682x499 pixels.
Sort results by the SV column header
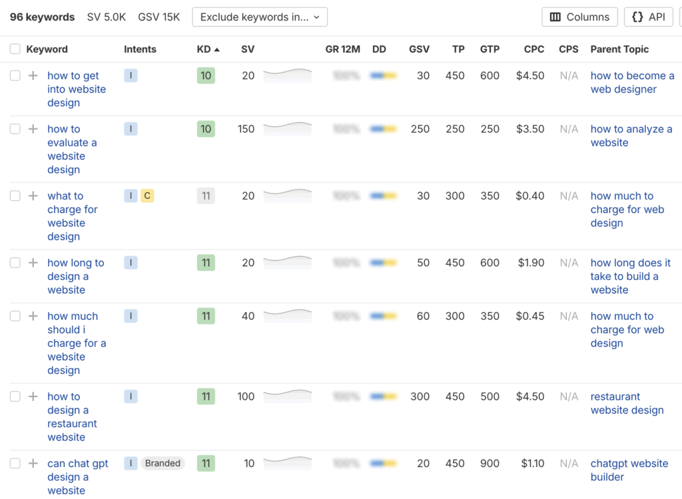click(x=247, y=49)
